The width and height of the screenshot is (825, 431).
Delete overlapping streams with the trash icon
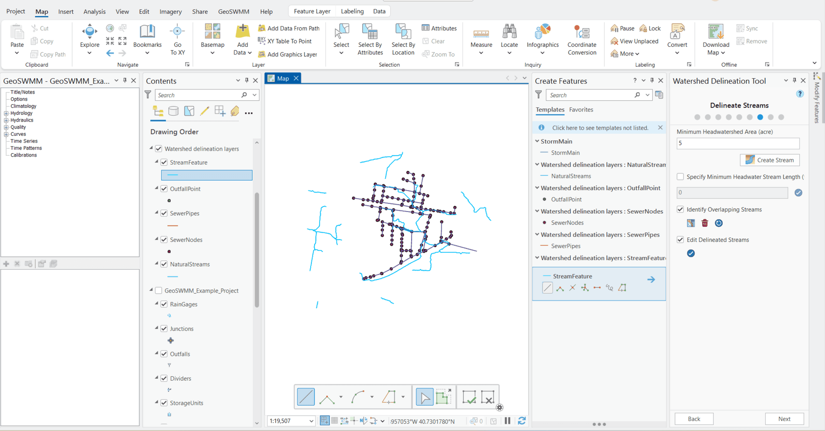[704, 223]
